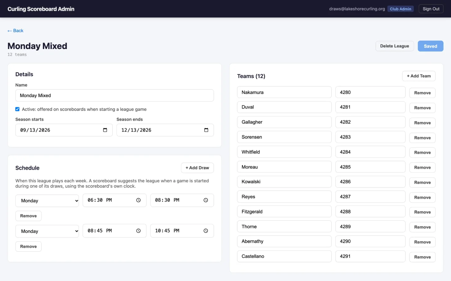
Task: Add a new team
Action: pos(419,76)
